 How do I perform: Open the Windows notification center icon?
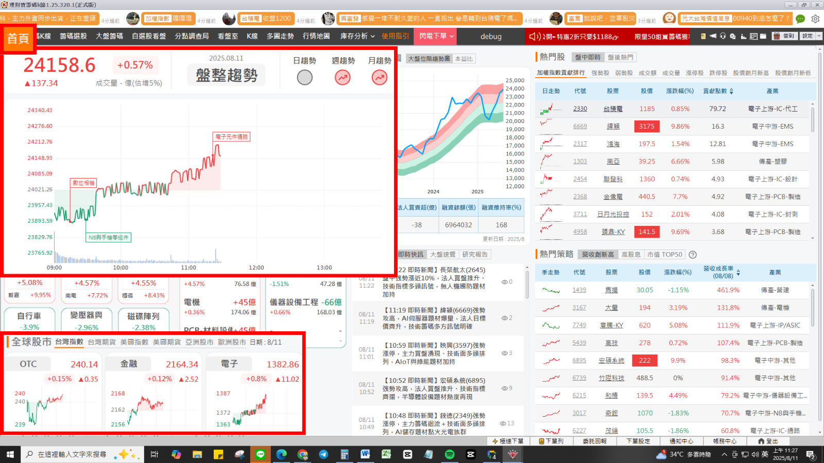(x=811, y=454)
